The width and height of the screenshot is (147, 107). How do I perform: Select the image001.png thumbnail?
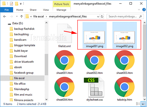point(94,37)
